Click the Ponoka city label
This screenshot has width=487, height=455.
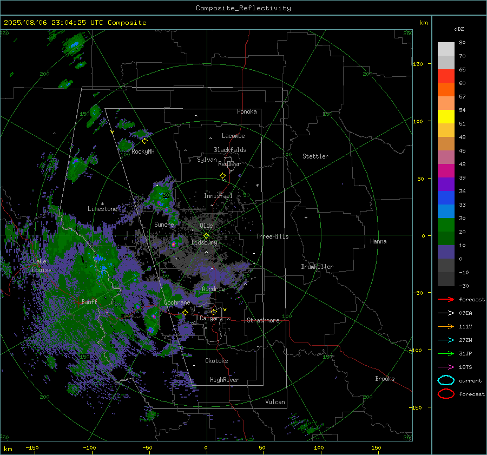[247, 111]
